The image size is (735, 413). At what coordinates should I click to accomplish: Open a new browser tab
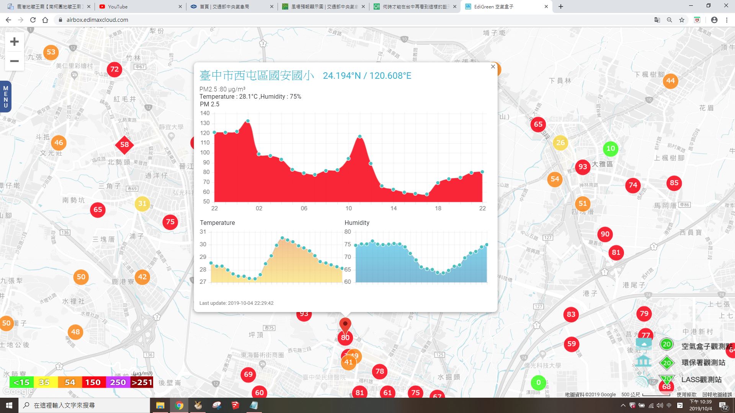(x=561, y=7)
